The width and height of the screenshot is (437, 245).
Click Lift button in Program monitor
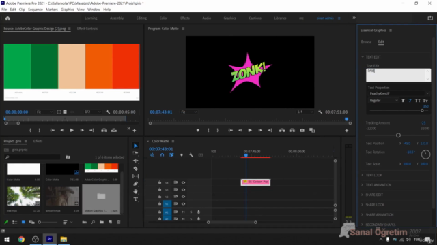click(x=282, y=130)
